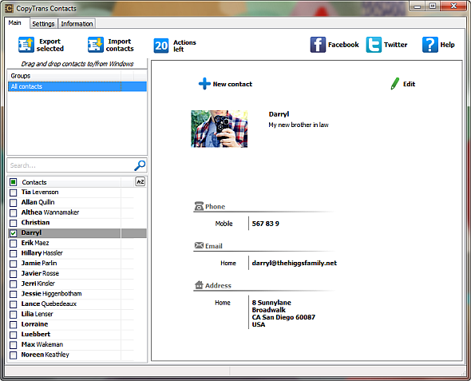
Task: Click the Twitter label
Action: 396,45
